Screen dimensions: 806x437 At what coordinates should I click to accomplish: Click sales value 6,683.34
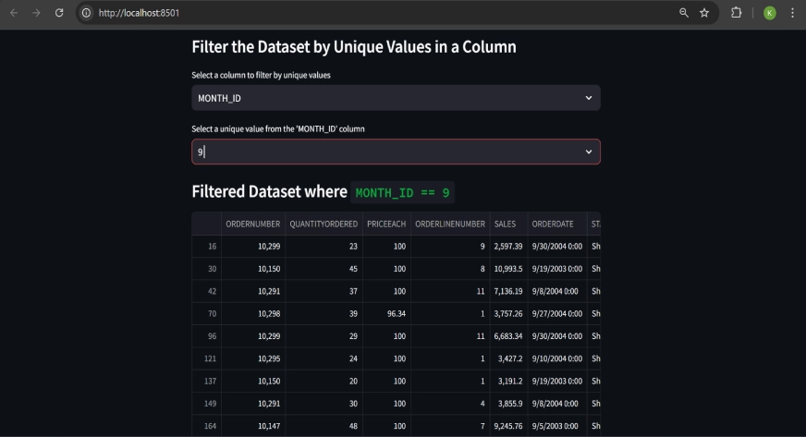[508, 336]
